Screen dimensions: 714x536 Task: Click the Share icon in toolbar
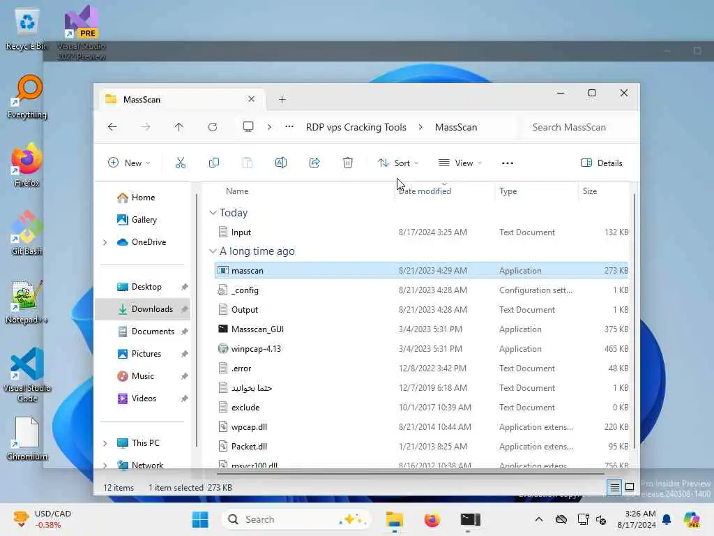pos(314,163)
